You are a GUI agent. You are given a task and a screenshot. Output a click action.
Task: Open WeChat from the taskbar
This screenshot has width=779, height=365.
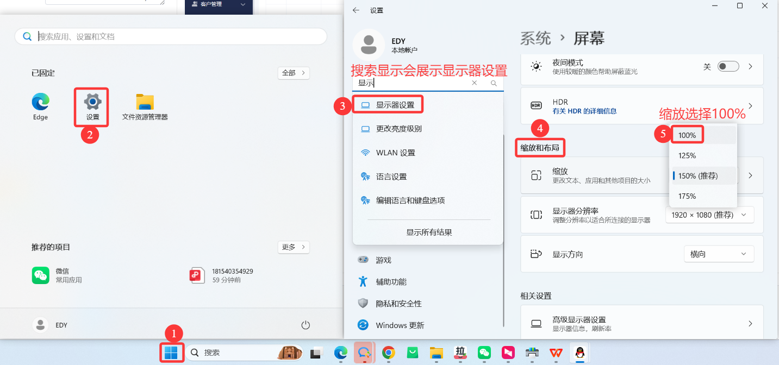pos(484,353)
